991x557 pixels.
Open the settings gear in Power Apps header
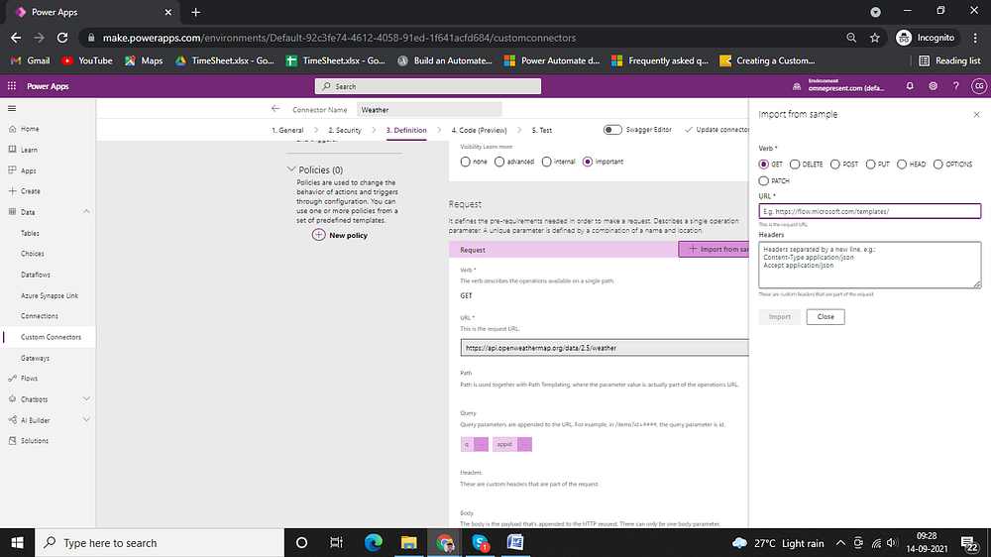(x=933, y=86)
